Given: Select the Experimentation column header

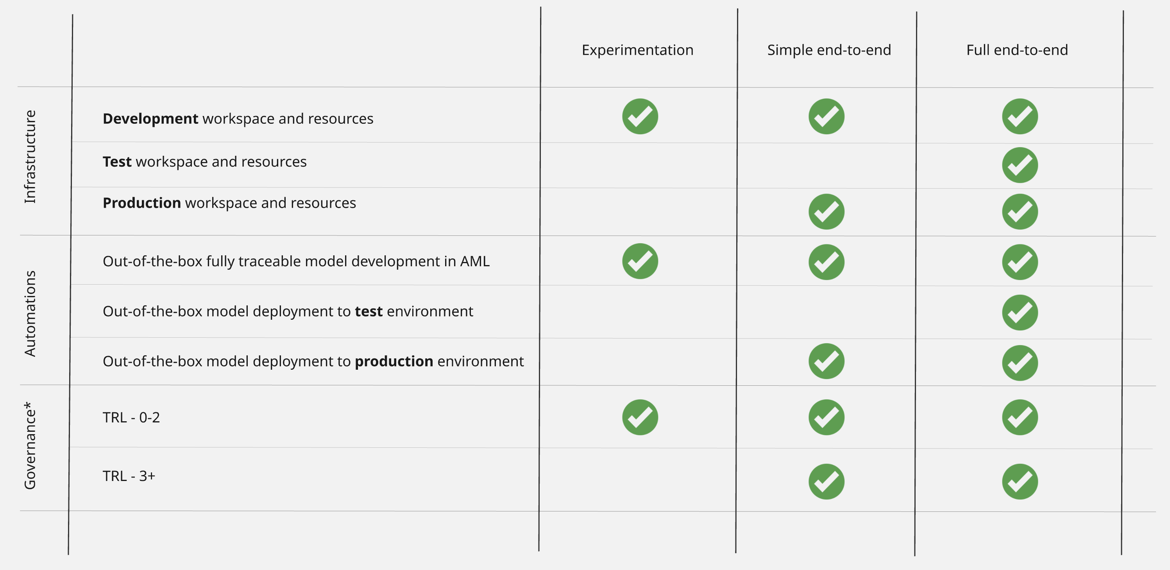Looking at the screenshot, I should (637, 50).
